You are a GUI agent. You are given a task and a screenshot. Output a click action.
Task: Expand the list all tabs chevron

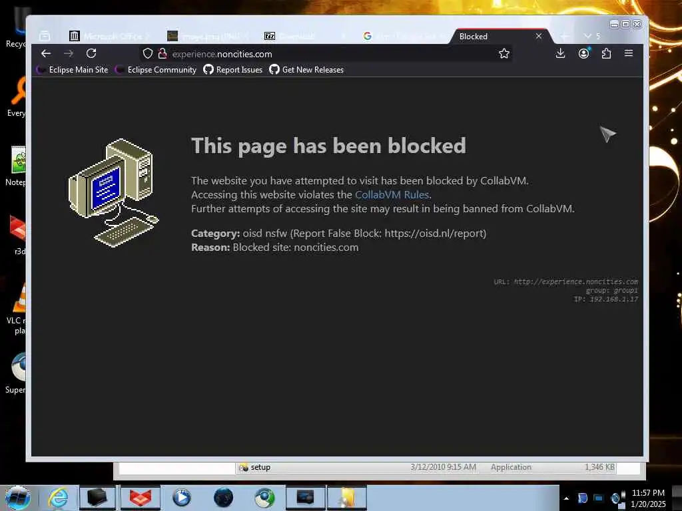[587, 36]
